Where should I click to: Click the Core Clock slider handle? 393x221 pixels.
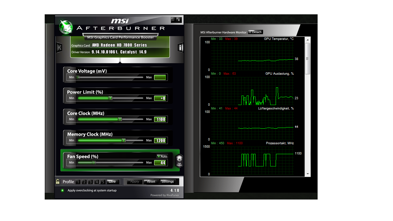point(120,119)
